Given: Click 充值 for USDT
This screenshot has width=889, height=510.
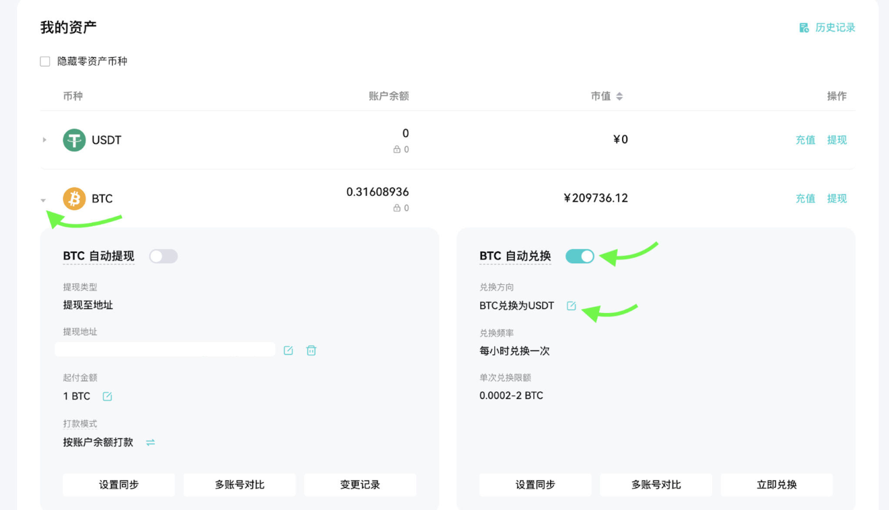Looking at the screenshot, I should tap(805, 140).
